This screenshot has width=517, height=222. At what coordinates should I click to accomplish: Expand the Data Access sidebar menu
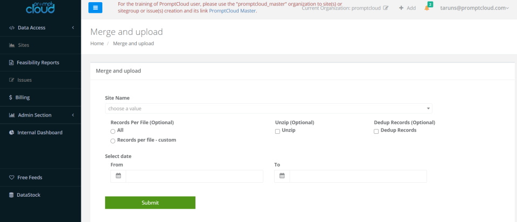[x=40, y=27]
